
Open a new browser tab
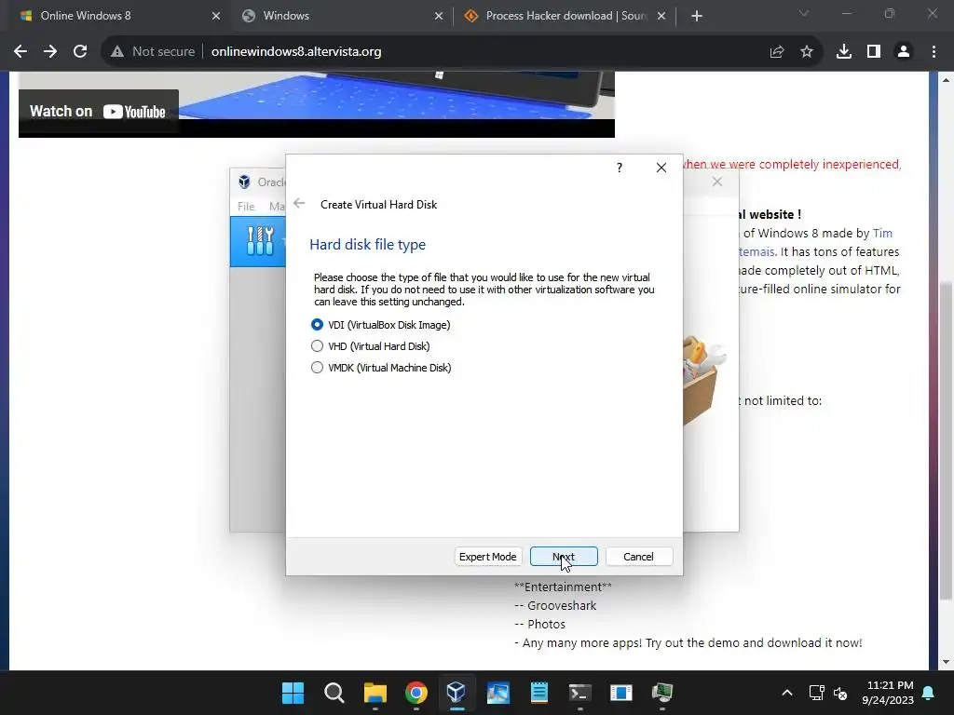tap(697, 16)
